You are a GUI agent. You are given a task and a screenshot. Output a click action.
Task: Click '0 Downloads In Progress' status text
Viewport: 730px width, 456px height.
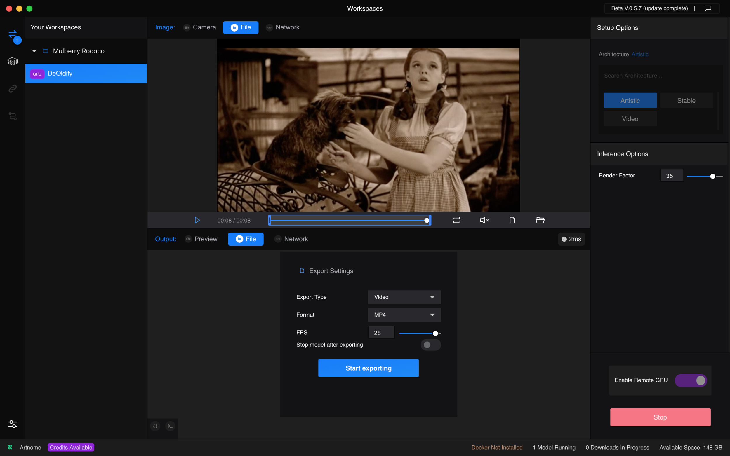click(617, 447)
